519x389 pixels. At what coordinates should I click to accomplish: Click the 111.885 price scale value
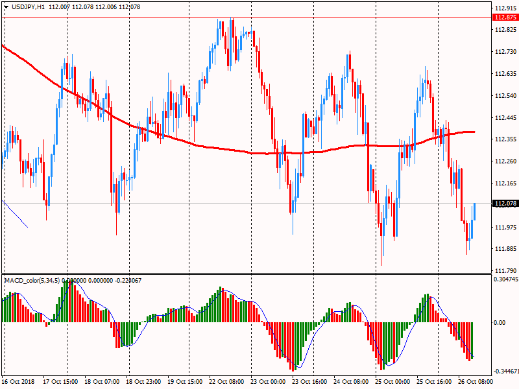[505, 249]
